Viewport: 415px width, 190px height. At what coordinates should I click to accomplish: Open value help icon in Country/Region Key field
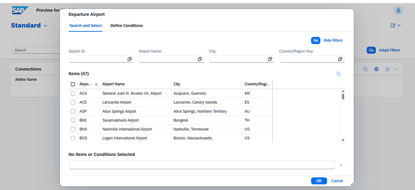(x=340, y=59)
